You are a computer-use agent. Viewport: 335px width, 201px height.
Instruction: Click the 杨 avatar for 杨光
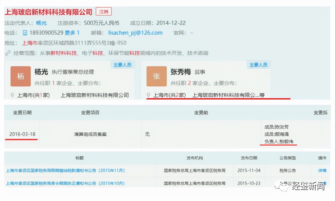[x=20, y=76]
